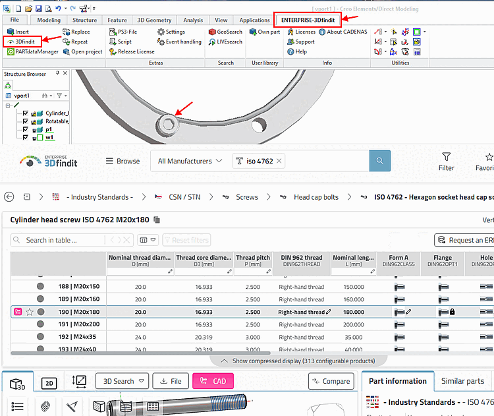This screenshot has height=416, width=494.
Task: Switch to Analysis tab
Action: (x=193, y=20)
